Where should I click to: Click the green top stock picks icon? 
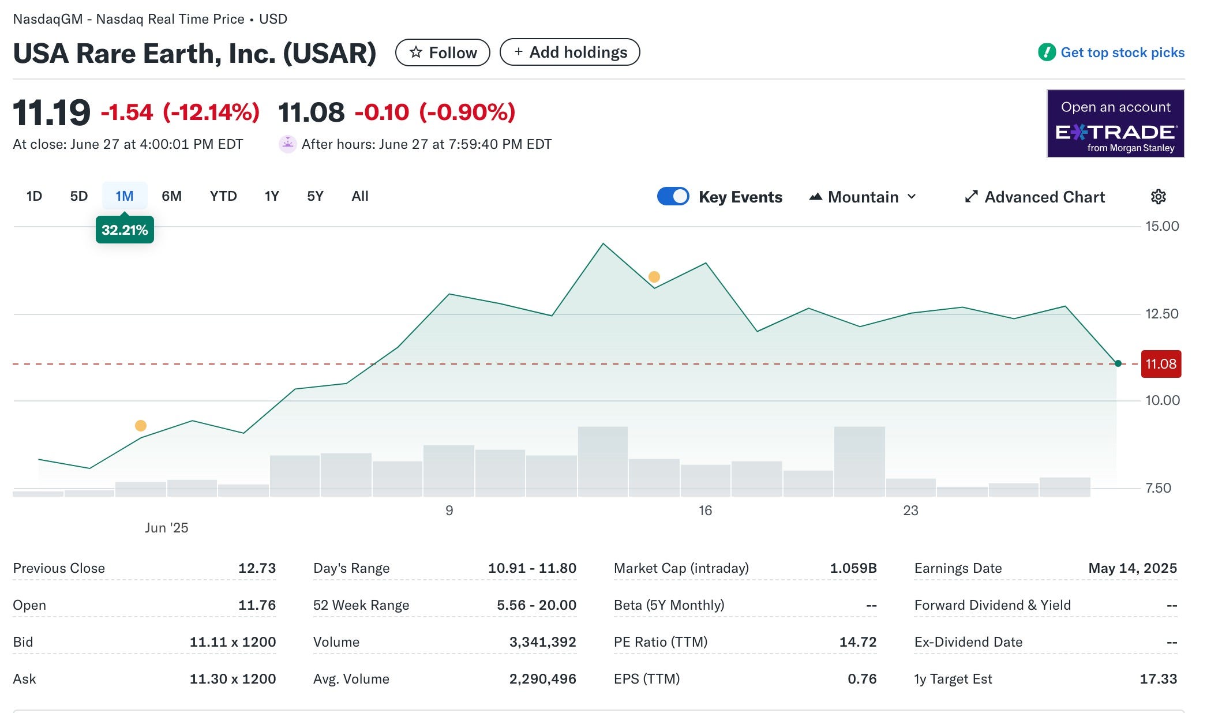pos(1047,52)
